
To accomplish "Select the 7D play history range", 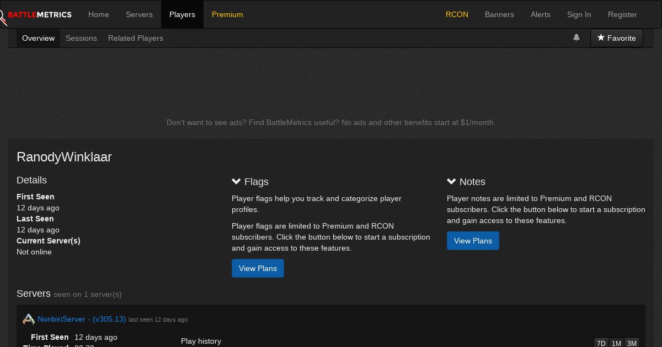I will 601,343.
